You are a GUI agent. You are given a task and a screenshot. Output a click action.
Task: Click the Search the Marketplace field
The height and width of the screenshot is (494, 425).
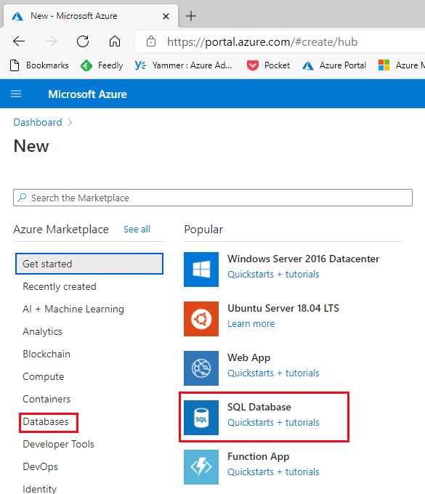(x=213, y=198)
